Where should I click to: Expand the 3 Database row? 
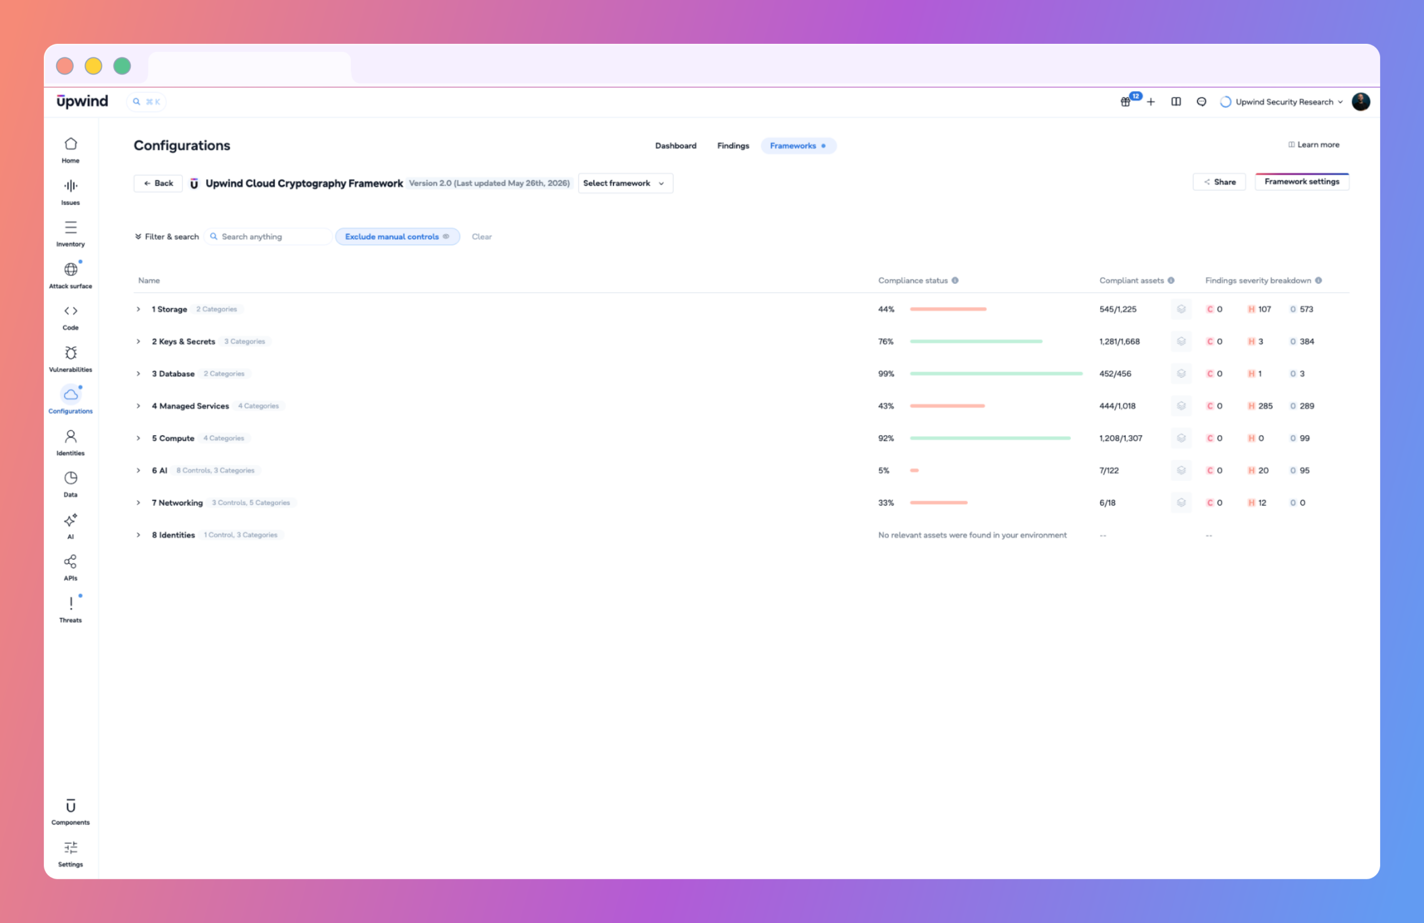(138, 374)
